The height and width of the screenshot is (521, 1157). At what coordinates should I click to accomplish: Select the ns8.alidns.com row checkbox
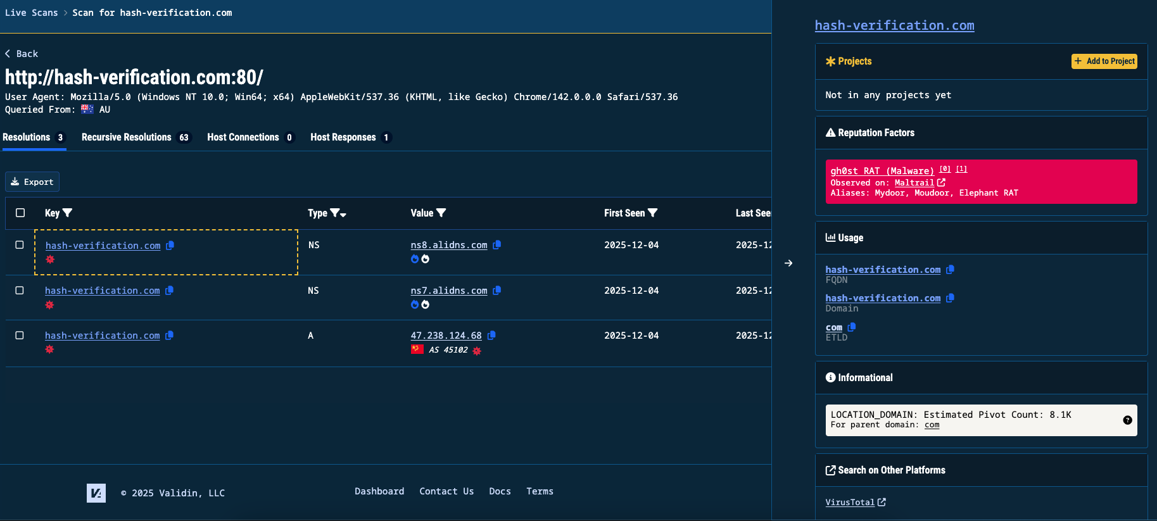pyautogui.click(x=20, y=245)
